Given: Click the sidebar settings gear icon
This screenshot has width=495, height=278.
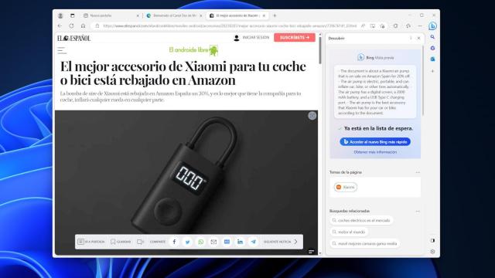Looking at the screenshot, I should pyautogui.click(x=432, y=252).
